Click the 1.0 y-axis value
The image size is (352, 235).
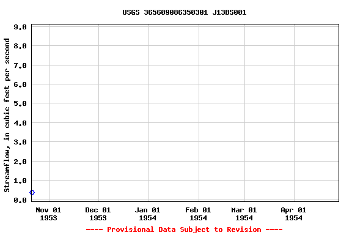click(20, 181)
